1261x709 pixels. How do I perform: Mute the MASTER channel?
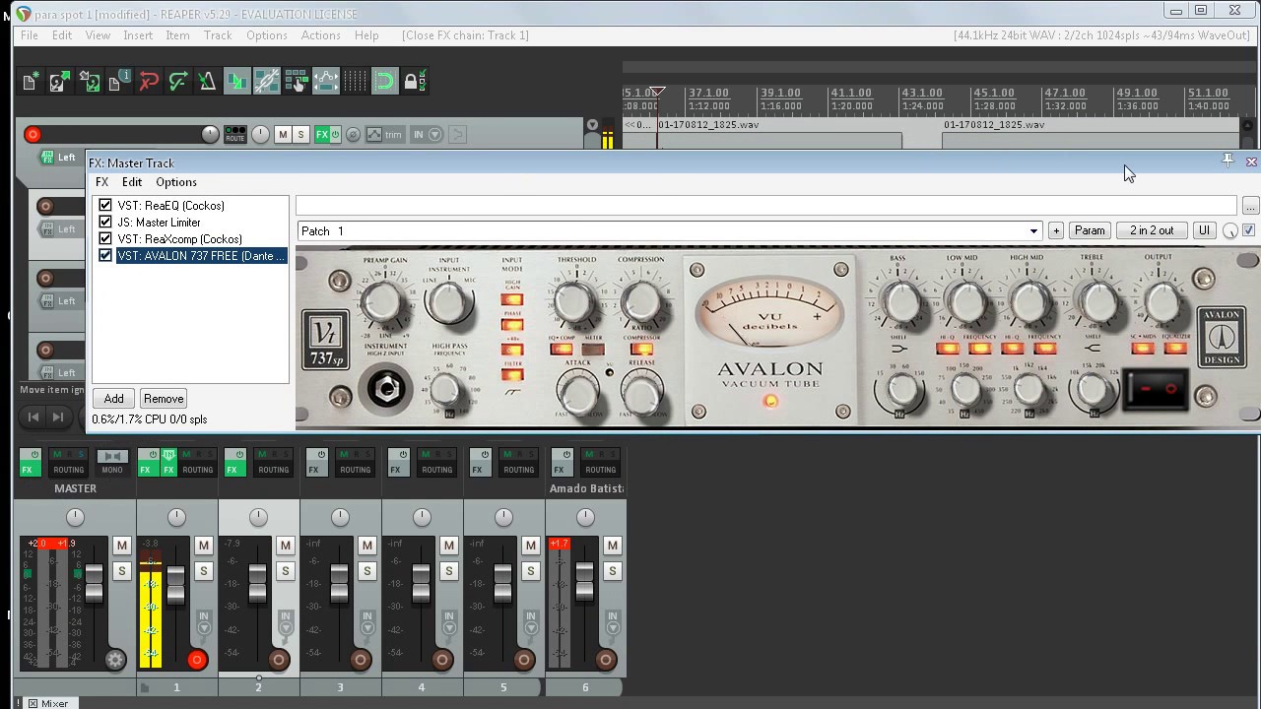pos(122,546)
